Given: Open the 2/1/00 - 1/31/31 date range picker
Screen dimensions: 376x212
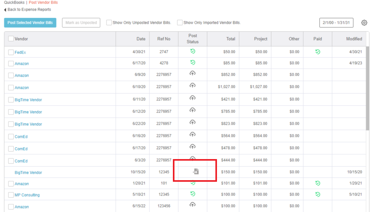Looking at the screenshot, I should click(336, 23).
